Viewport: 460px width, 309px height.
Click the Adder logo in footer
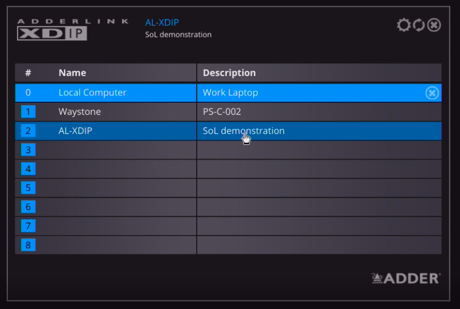click(405, 278)
